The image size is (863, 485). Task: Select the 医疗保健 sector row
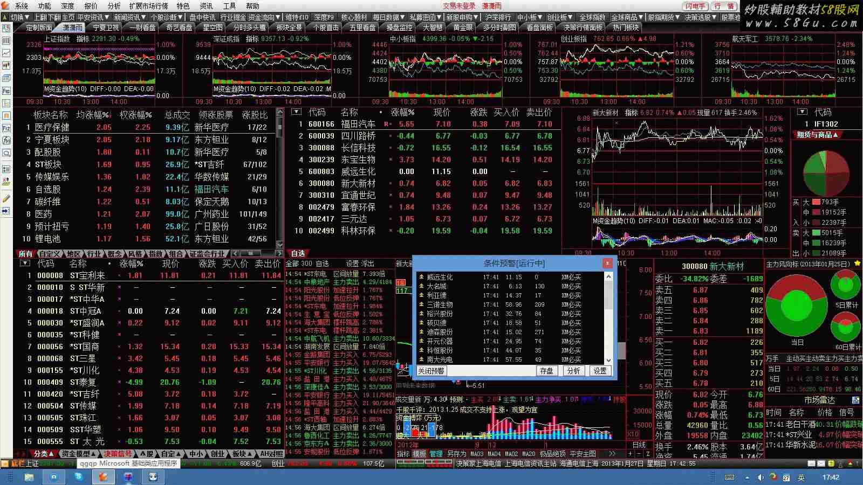point(146,127)
